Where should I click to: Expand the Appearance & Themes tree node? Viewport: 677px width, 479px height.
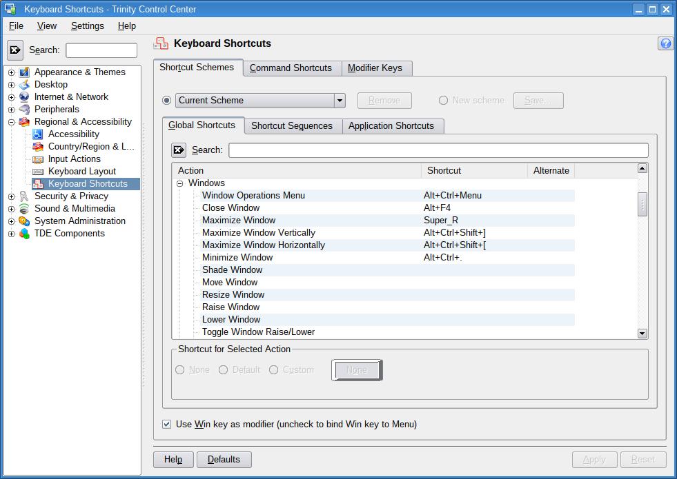click(x=11, y=72)
